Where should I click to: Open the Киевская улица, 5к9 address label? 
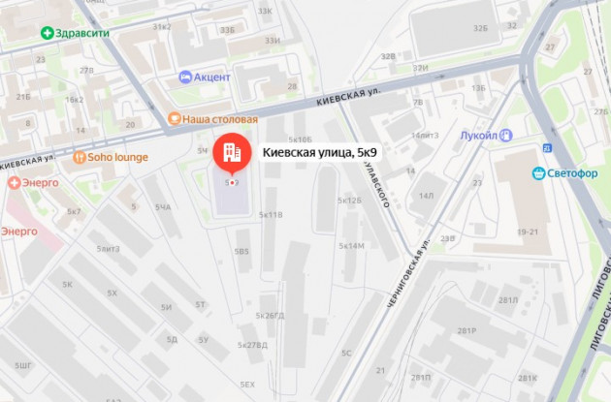[319, 152]
